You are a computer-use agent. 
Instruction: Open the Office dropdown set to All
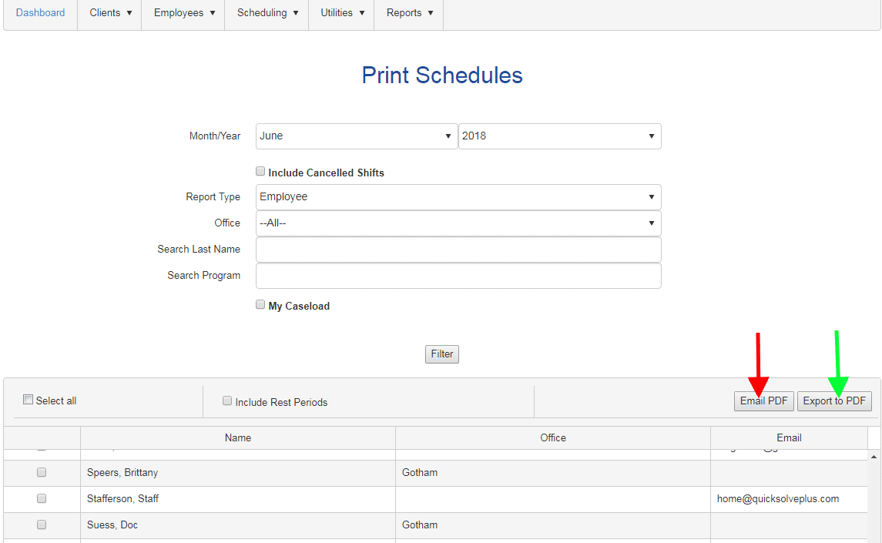[458, 223]
